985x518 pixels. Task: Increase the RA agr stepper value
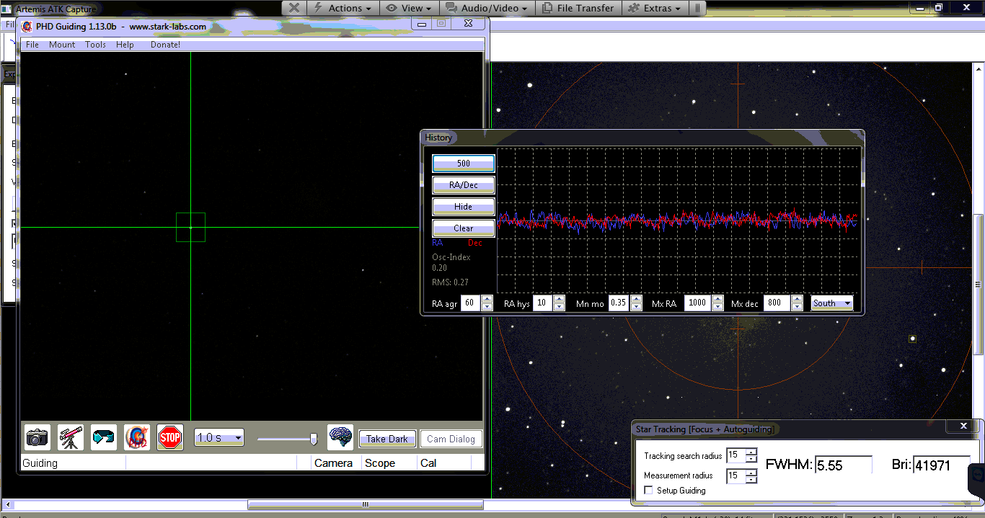pyautogui.click(x=487, y=300)
